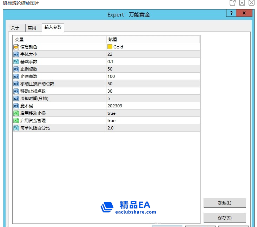
Task: Click the integer icon beside 移动止损点数
Action: 16,91
